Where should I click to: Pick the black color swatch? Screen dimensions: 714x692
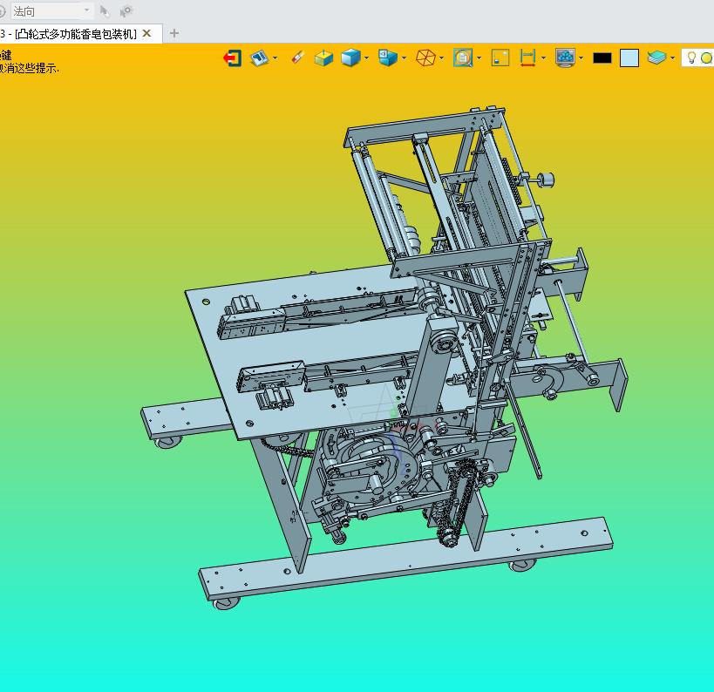(602, 58)
